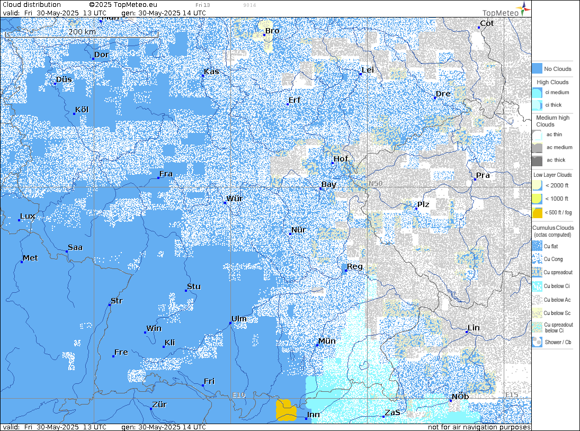
Task: Click the E10 longitude grid label
Action: 239,395
